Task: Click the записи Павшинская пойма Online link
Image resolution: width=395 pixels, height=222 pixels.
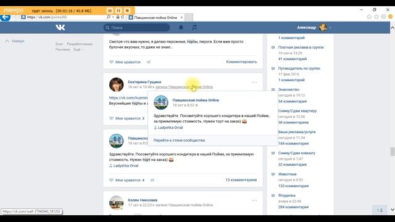Action: pyautogui.click(x=184, y=87)
